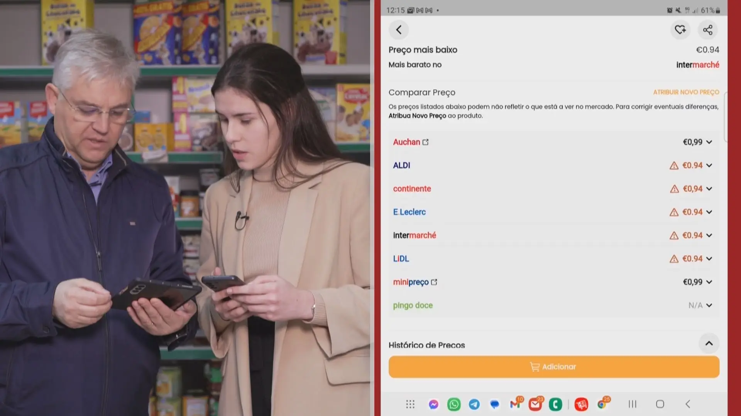The image size is (741, 416).
Task: Tap the system Back navigation arrow
Action: 688,404
